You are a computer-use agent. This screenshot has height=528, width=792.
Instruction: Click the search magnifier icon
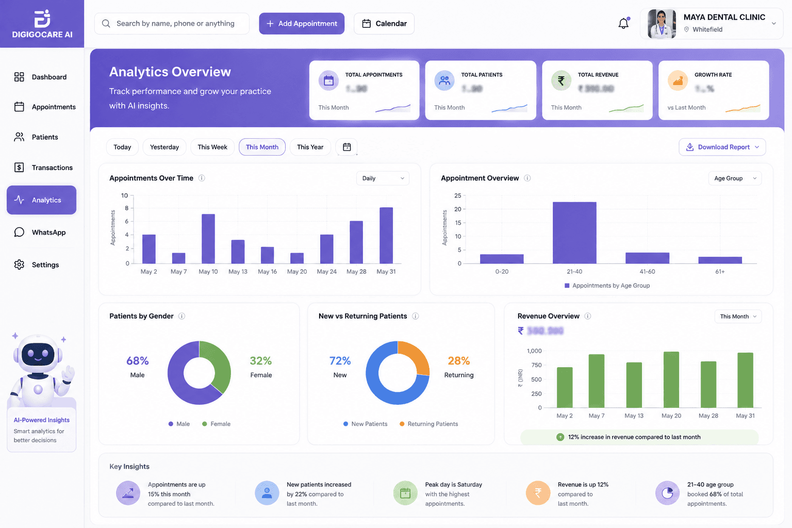[x=106, y=24]
